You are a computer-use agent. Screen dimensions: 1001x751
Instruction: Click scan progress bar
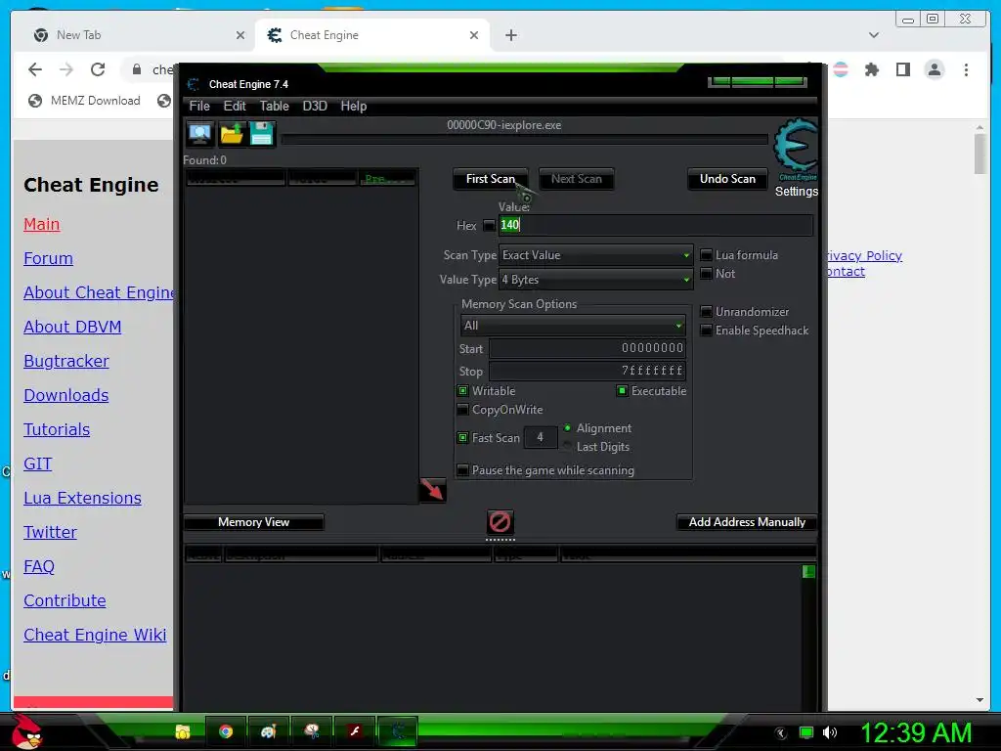coord(524,139)
